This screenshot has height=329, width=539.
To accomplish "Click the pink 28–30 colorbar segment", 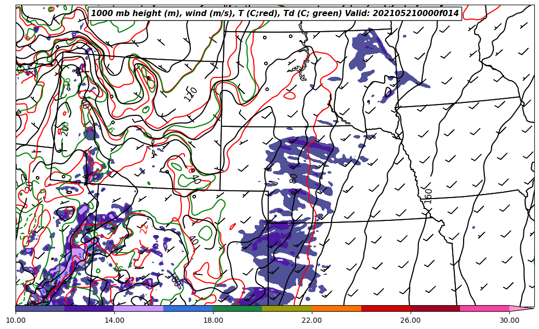I will click(x=484, y=308).
